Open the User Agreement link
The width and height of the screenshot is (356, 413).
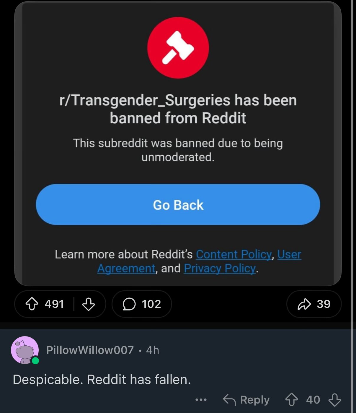click(199, 261)
